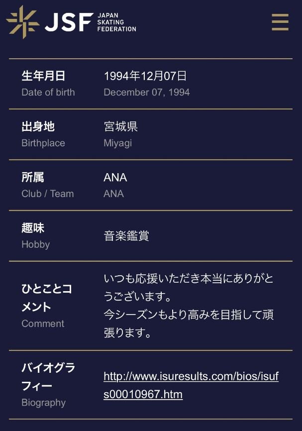Select the 所属 Club / Team label
Image resolution: width=302 pixels, height=431 pixels.
click(x=48, y=185)
